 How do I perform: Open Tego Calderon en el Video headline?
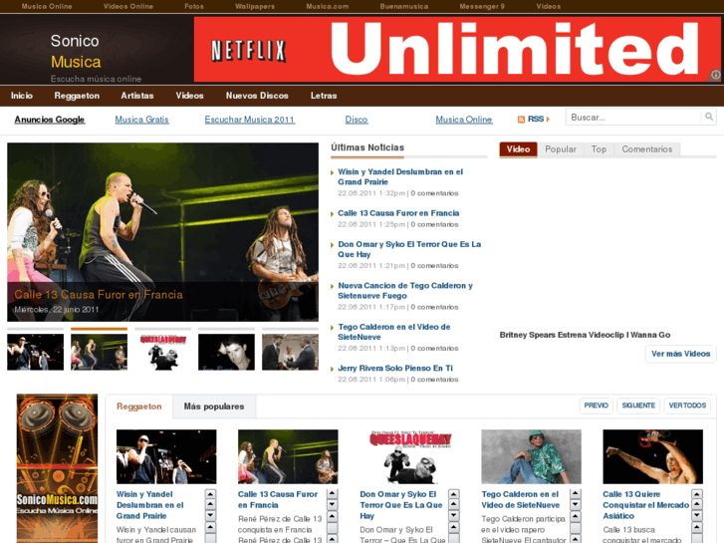click(393, 332)
